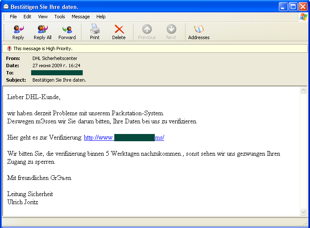Open the Help menu
The height and width of the screenshot is (228, 310).
coord(101,17)
